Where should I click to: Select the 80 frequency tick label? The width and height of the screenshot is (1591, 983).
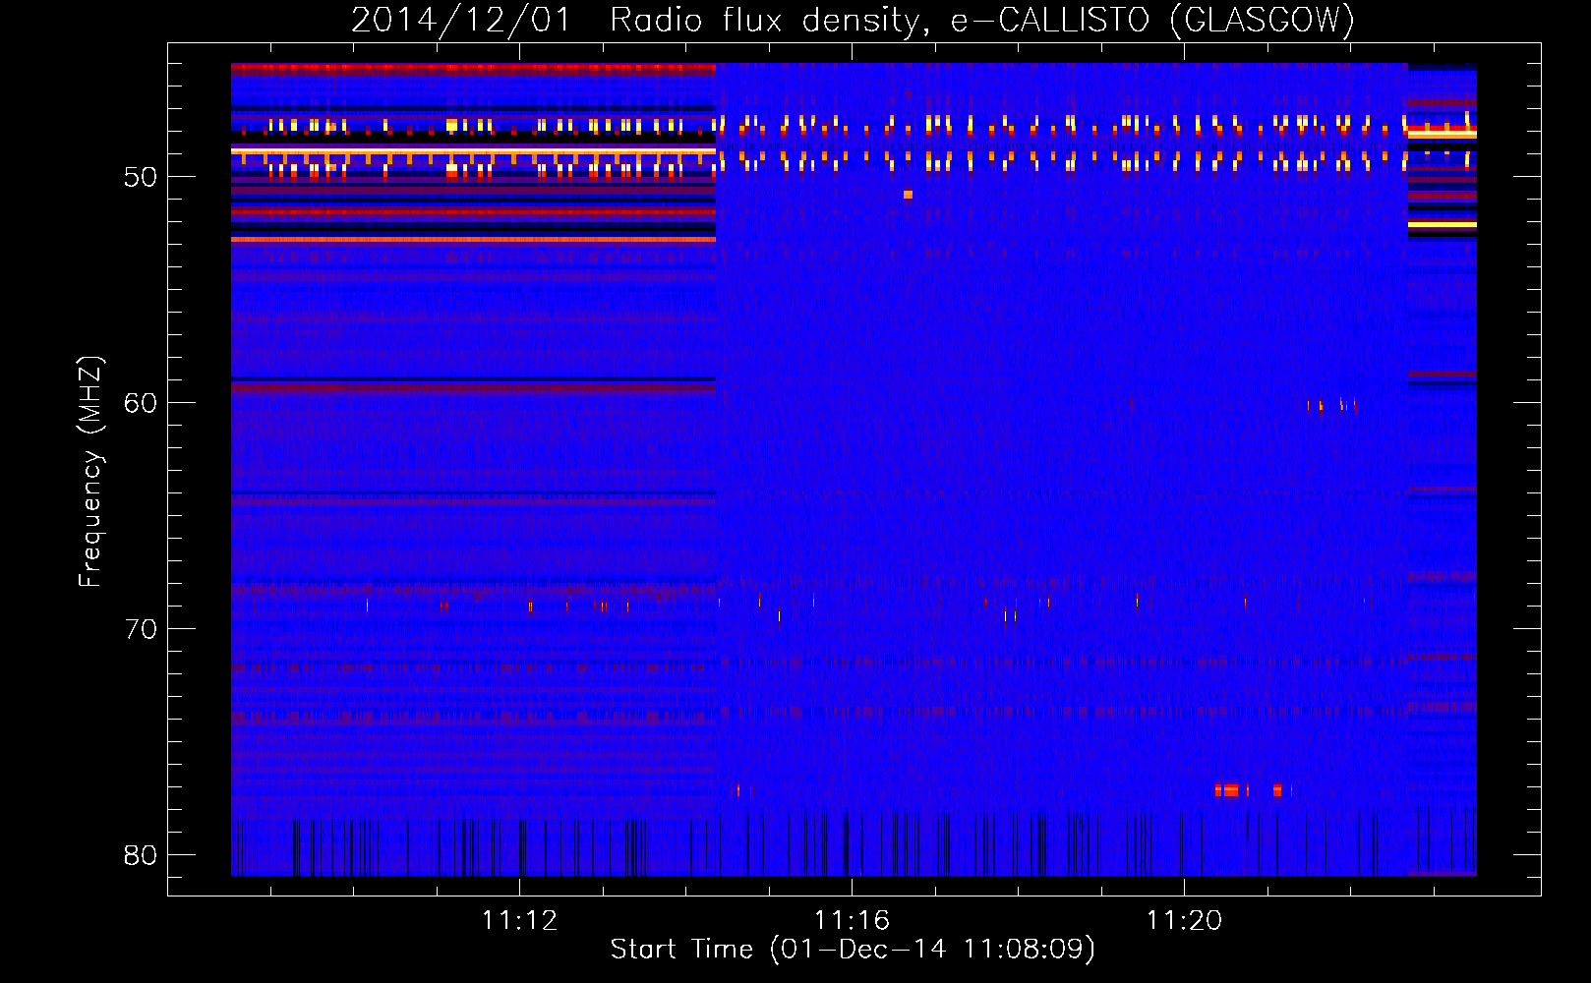[x=141, y=855]
